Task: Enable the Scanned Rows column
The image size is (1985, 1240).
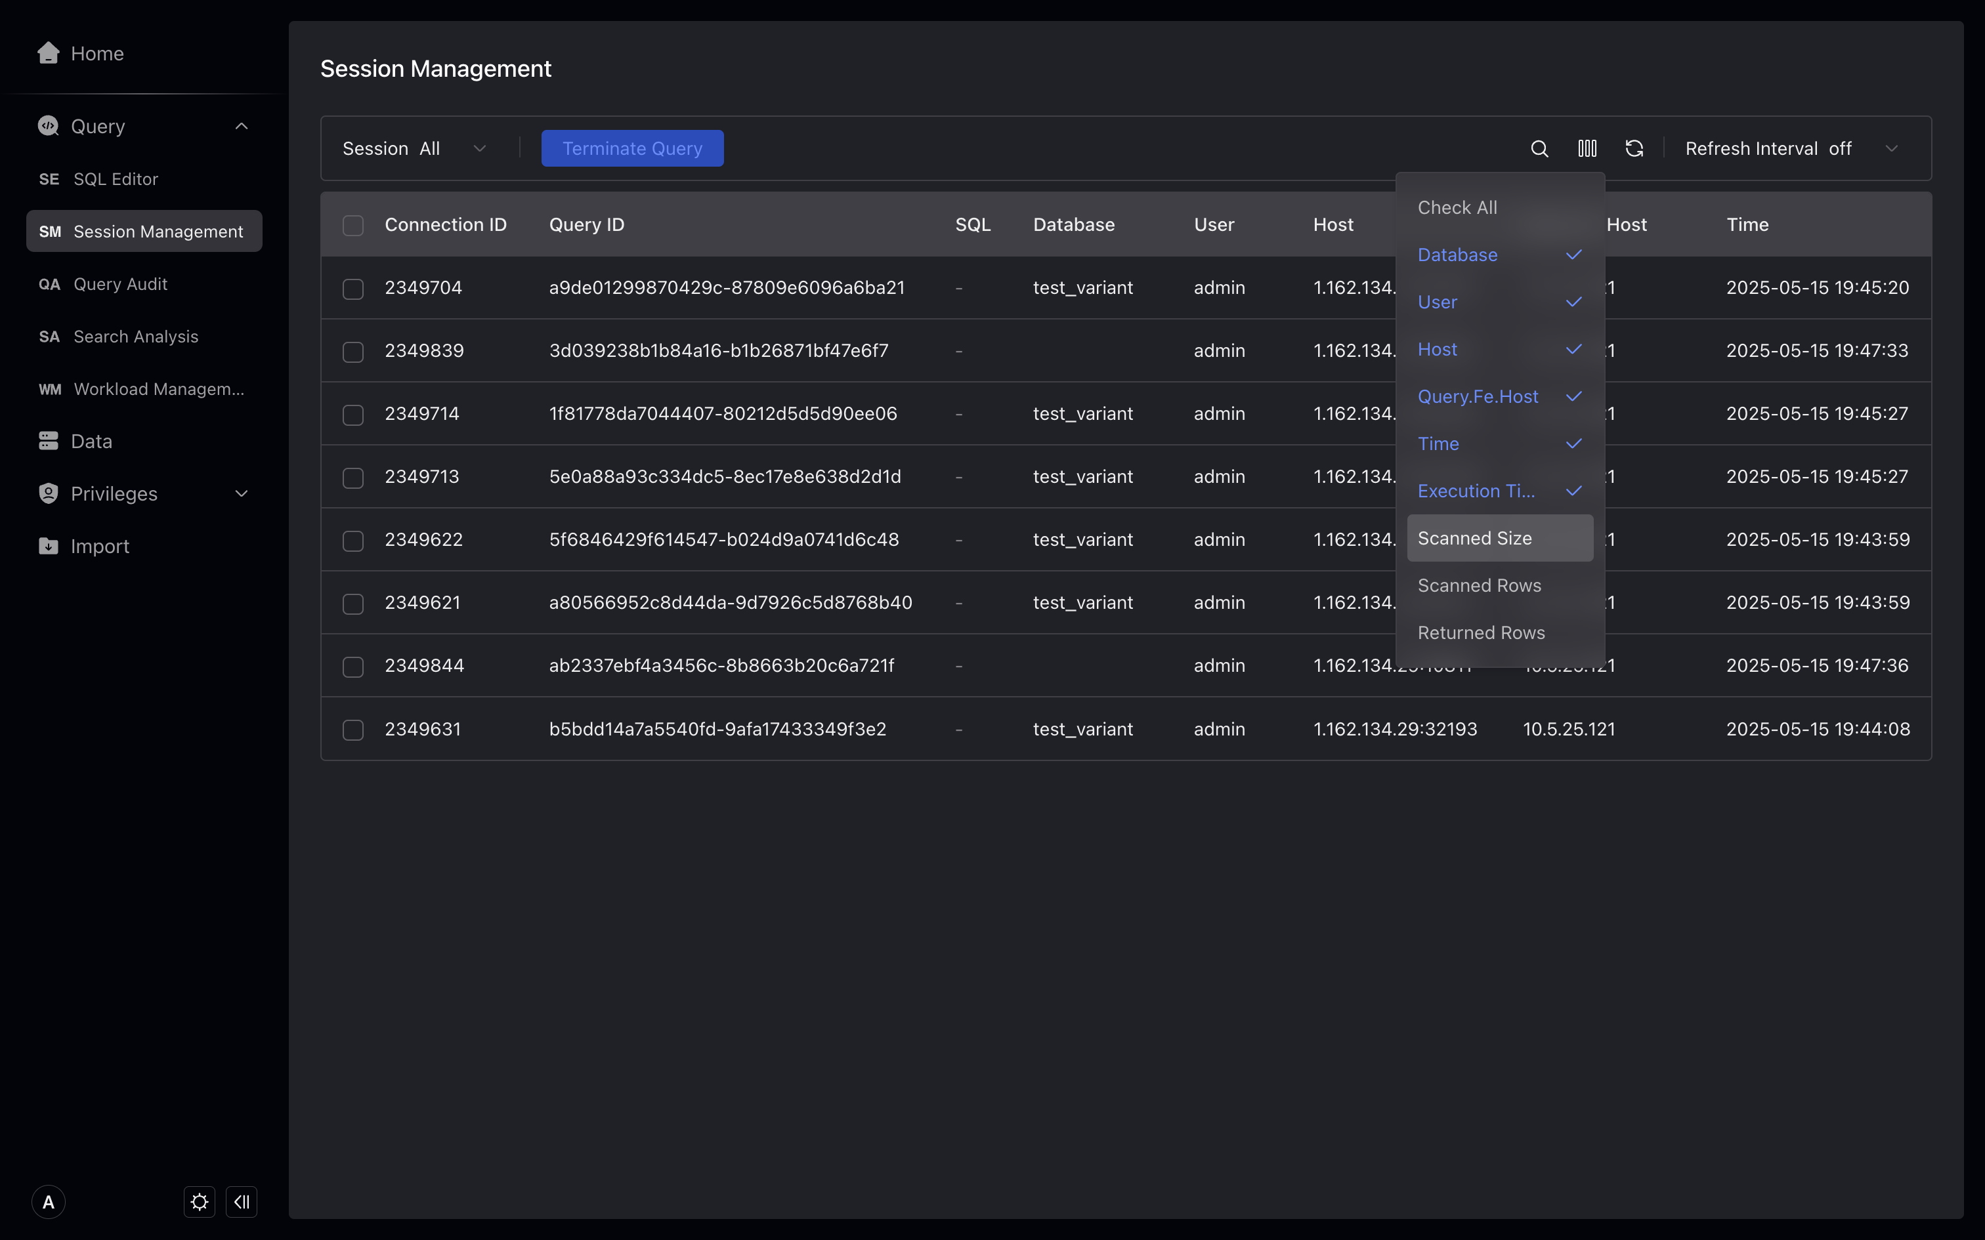Action: tap(1500, 585)
